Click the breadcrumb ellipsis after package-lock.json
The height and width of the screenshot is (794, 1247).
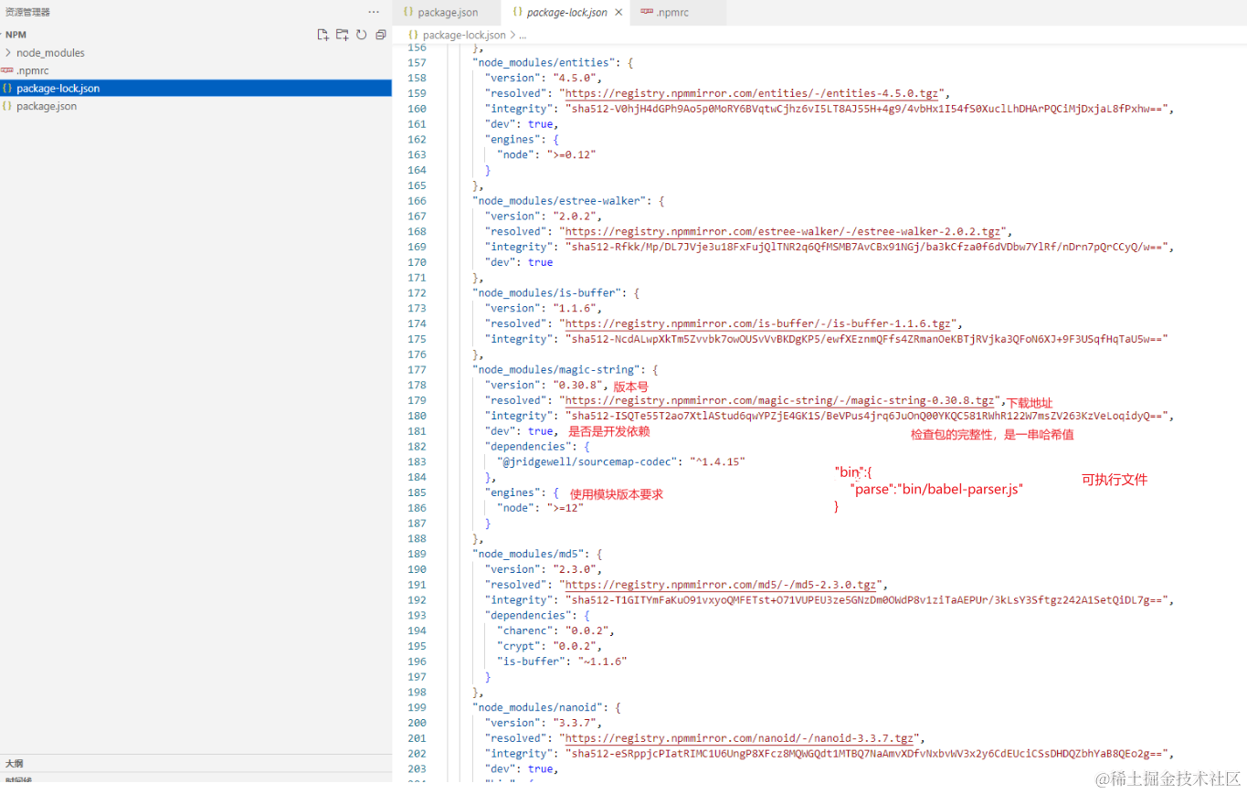(x=523, y=34)
